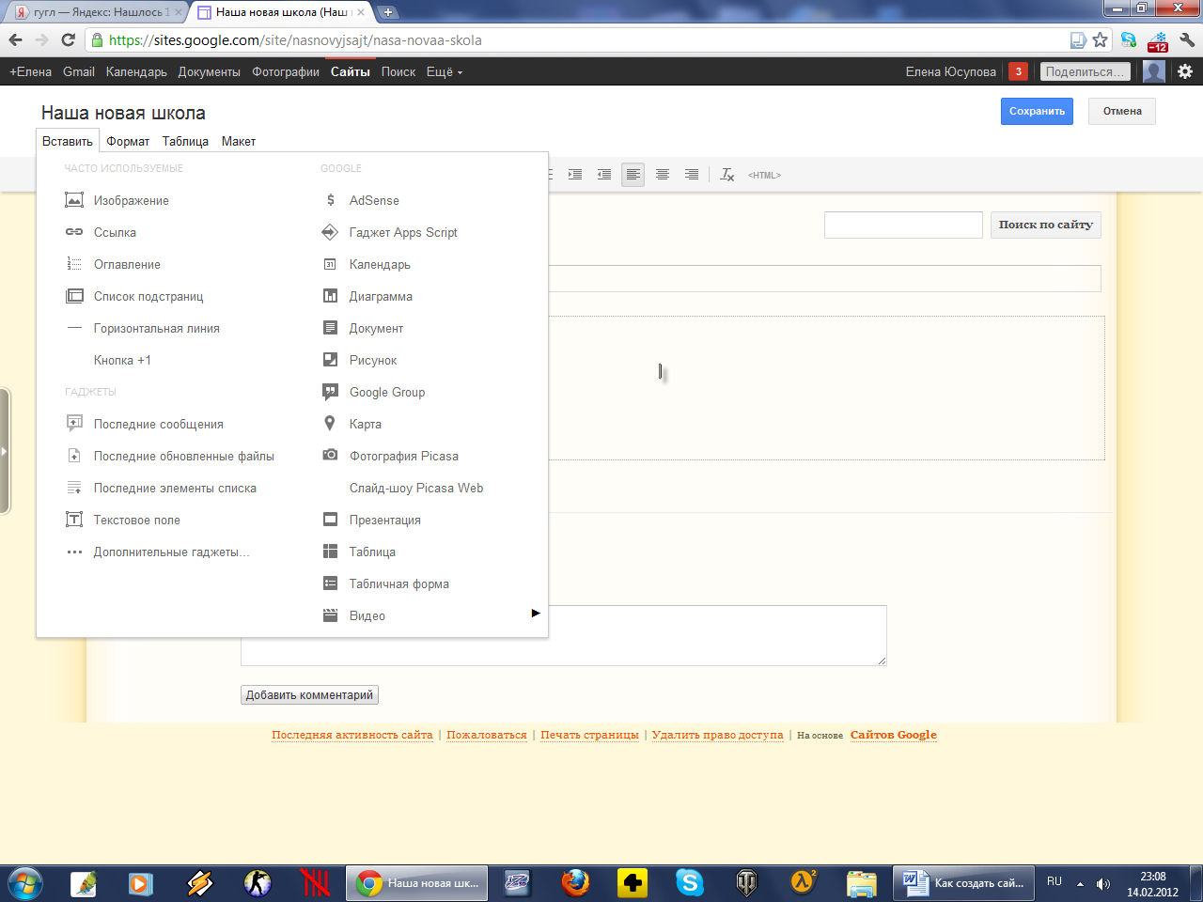Click the Видео clapperboard icon
Image resolution: width=1203 pixels, height=902 pixels.
[330, 615]
